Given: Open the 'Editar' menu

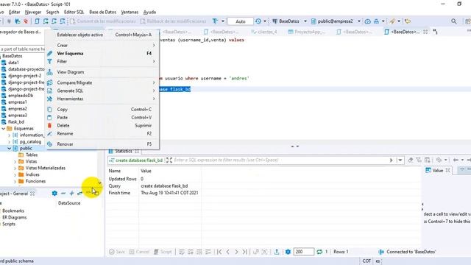Looking at the screenshot, I should [15, 12].
